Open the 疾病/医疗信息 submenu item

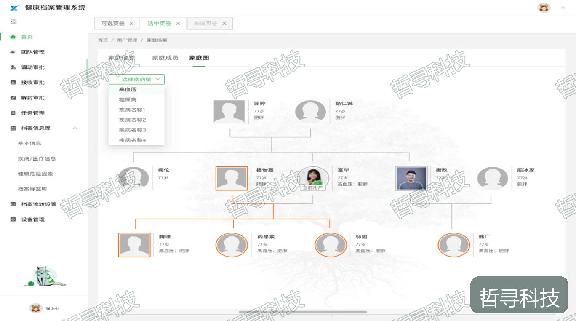(x=37, y=158)
